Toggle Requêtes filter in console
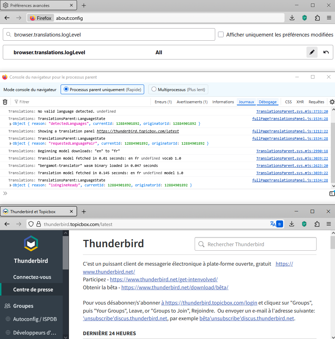This screenshot has width=335, height=339. pos(317,102)
